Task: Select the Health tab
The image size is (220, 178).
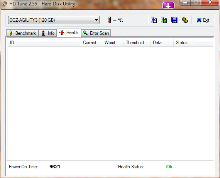Action: pyautogui.click(x=69, y=33)
